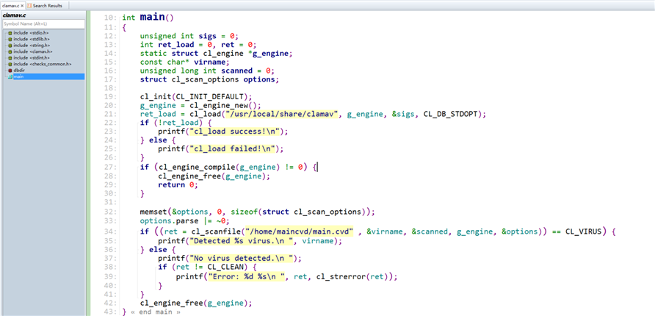Image resolution: width=655 pixels, height=316 pixels.
Task: Close the clamav.c tab
Action: pyautogui.click(x=22, y=6)
